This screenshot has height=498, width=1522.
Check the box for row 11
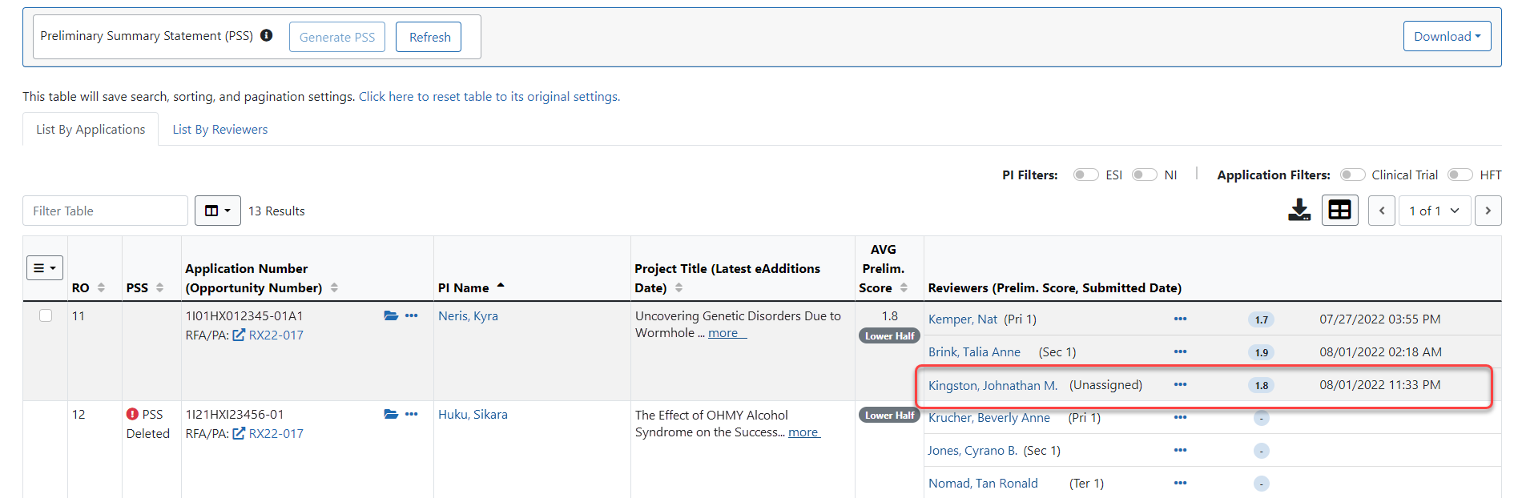tap(46, 315)
